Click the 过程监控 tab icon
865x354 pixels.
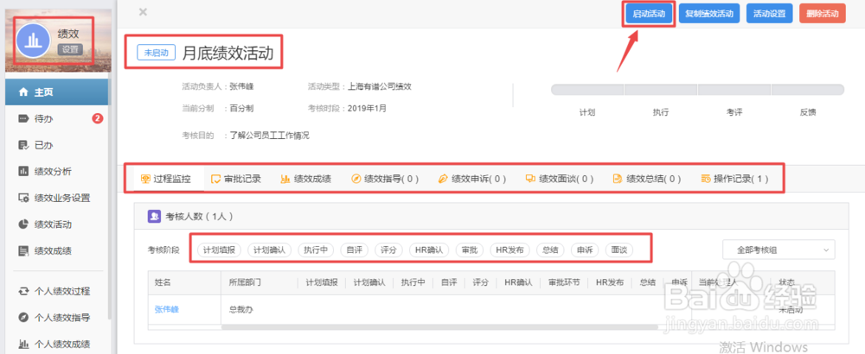[x=146, y=179]
